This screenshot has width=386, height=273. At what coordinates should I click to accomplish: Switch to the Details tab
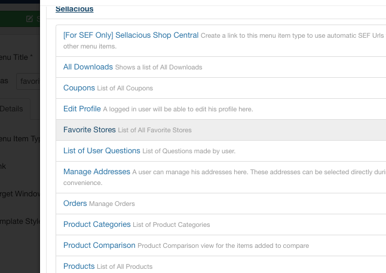coord(12,108)
